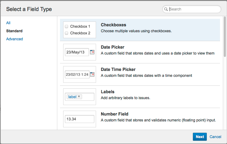Click the vertical scrollbar thumb
Image resolution: width=227 pixels, height=144 pixels.
click(225, 36)
